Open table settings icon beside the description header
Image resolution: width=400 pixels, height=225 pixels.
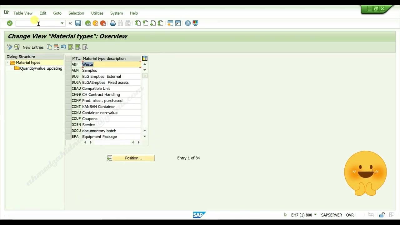tap(145, 58)
